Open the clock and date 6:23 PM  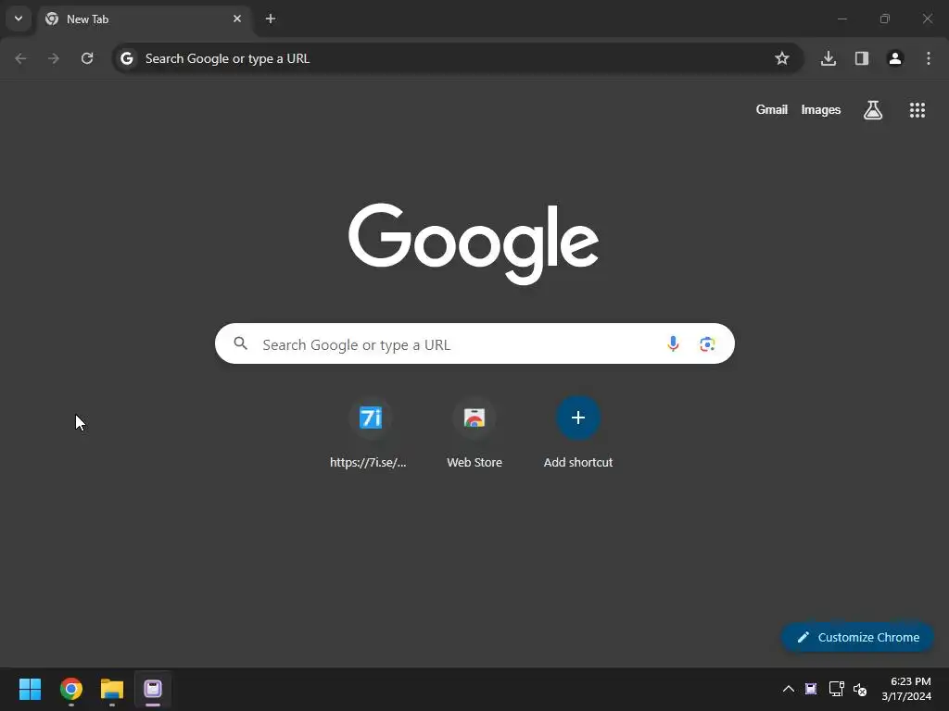[x=906, y=689]
